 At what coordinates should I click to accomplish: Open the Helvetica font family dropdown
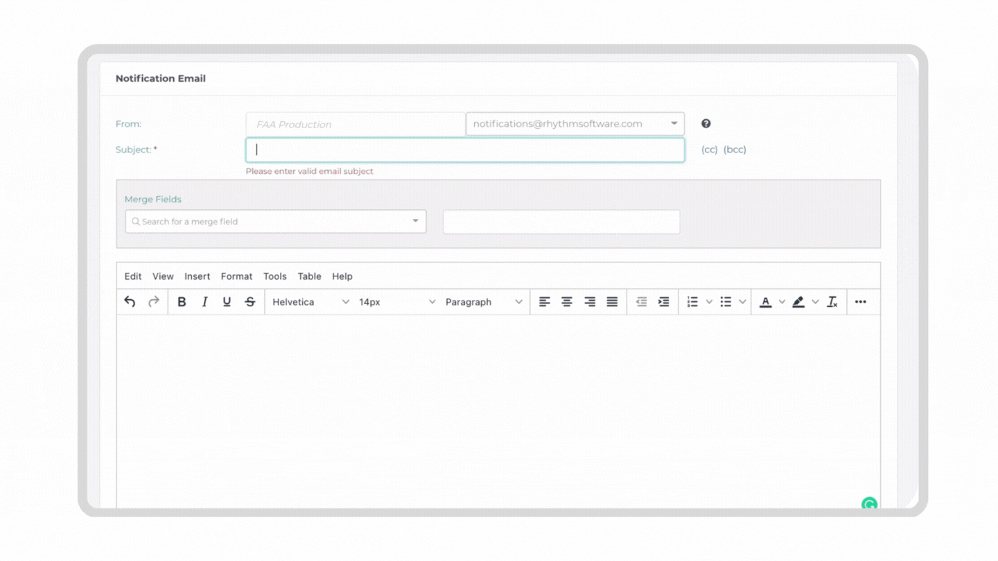tap(310, 302)
